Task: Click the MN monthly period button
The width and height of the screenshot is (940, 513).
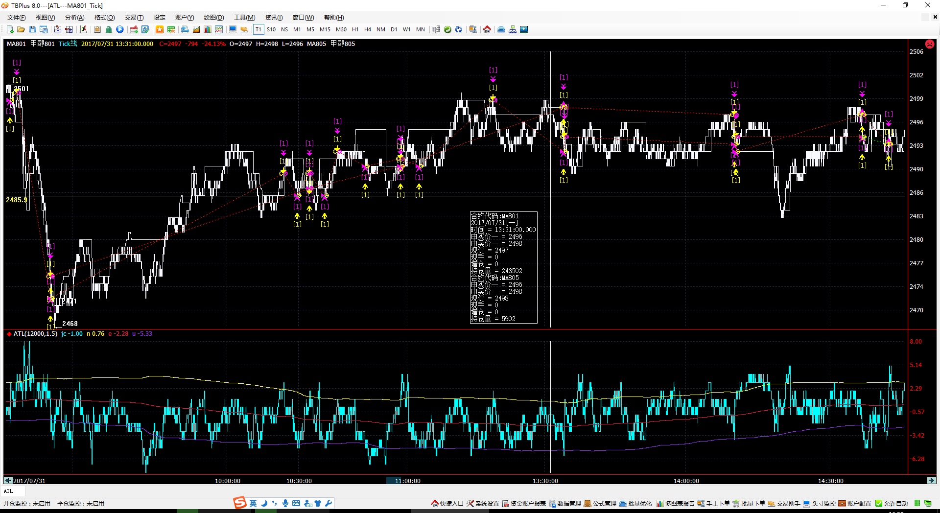Action: [x=421, y=29]
